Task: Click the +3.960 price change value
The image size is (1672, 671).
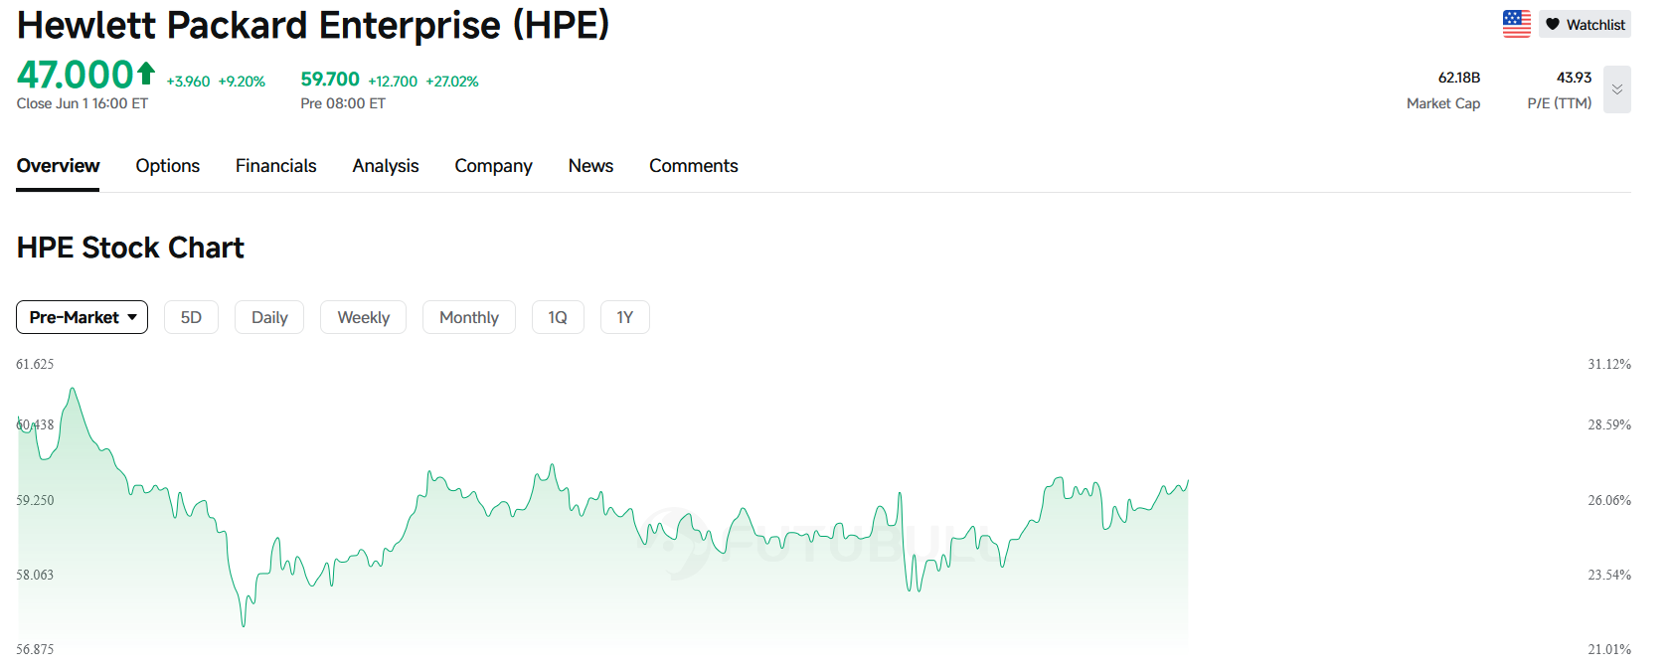Action: click(x=188, y=82)
